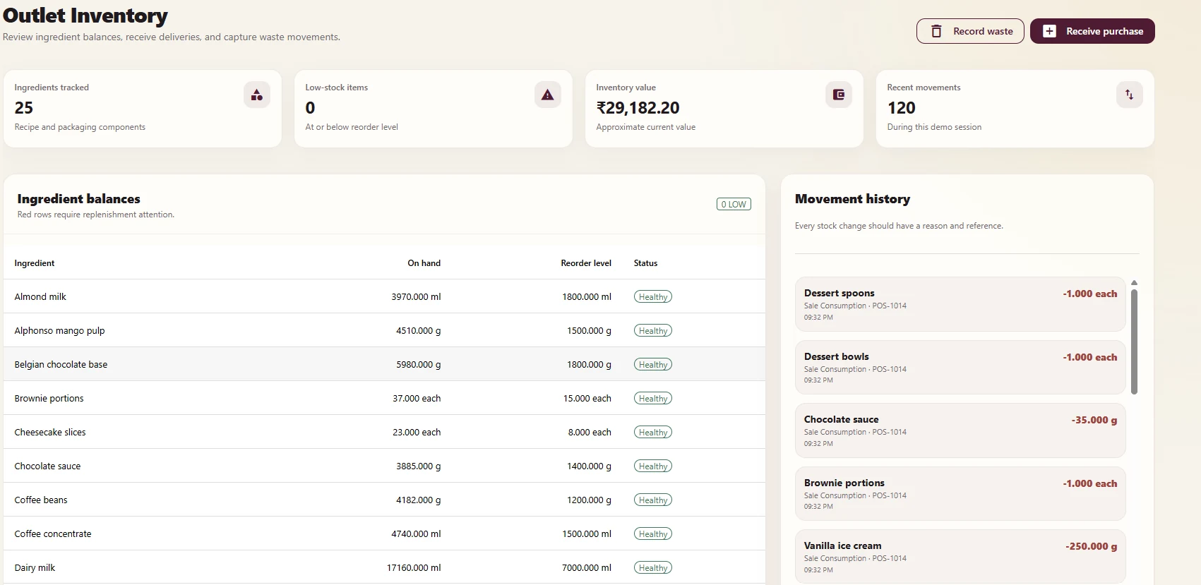Click the Movement history scrollbar thumb
1201x585 pixels.
[x=1135, y=342]
